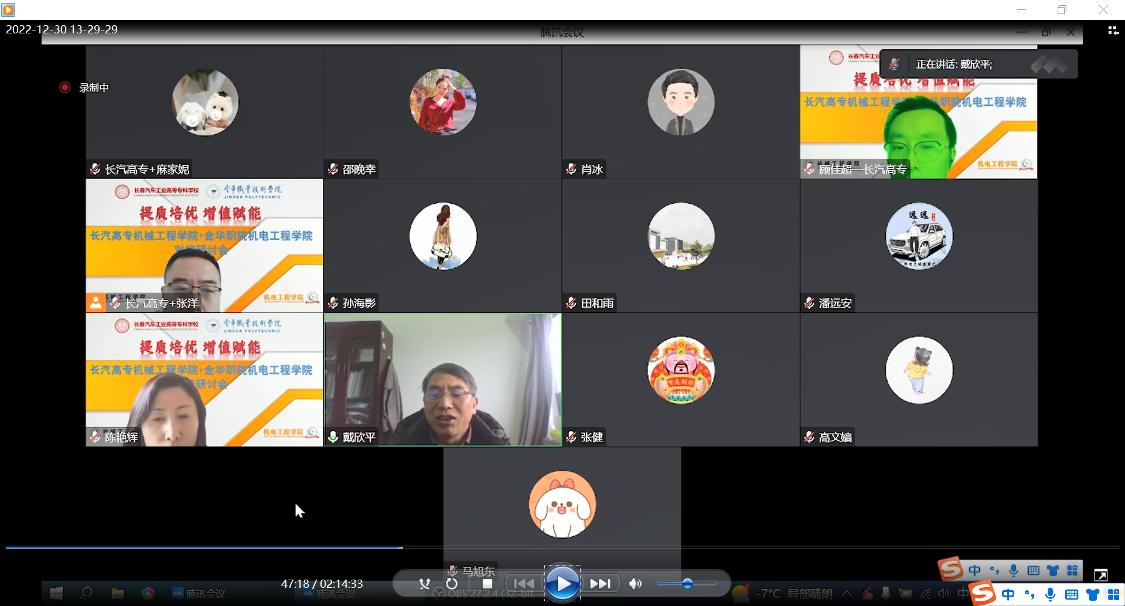
Task: Mute the player's volume speaker icon
Action: click(x=635, y=584)
